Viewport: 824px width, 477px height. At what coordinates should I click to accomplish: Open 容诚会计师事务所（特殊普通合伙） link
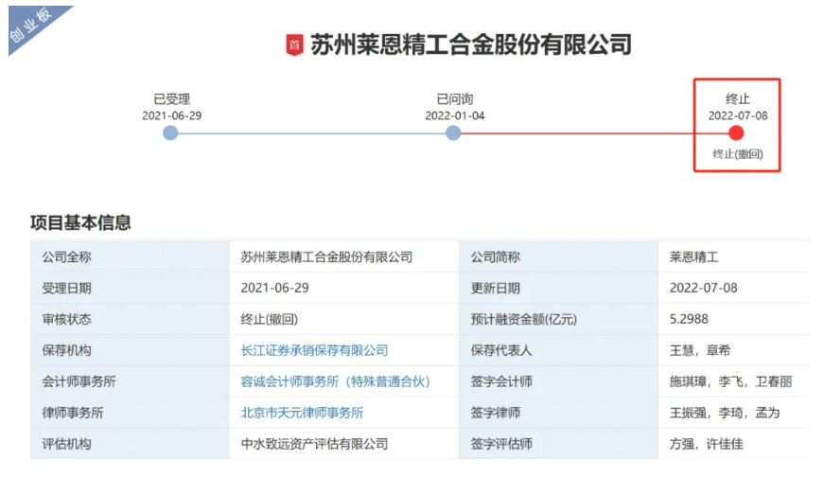coord(335,381)
